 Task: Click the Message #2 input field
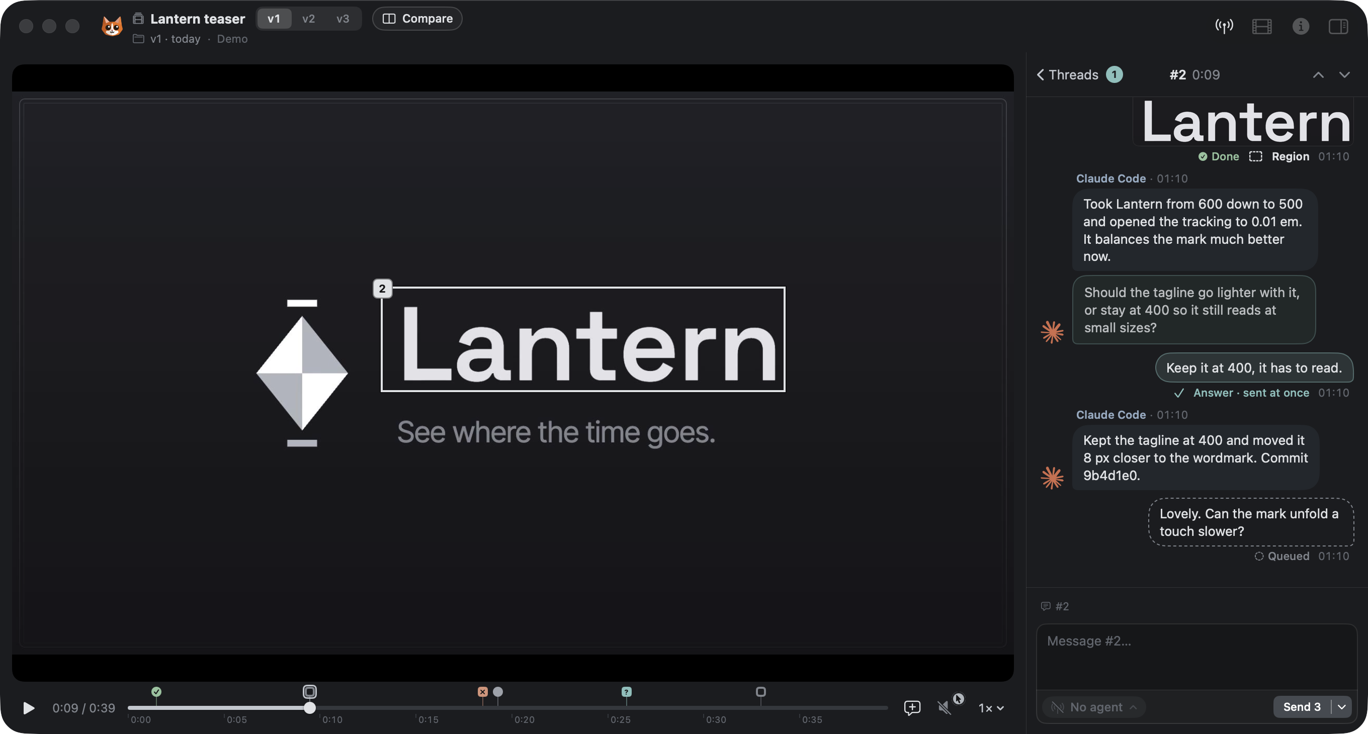tap(1196, 657)
